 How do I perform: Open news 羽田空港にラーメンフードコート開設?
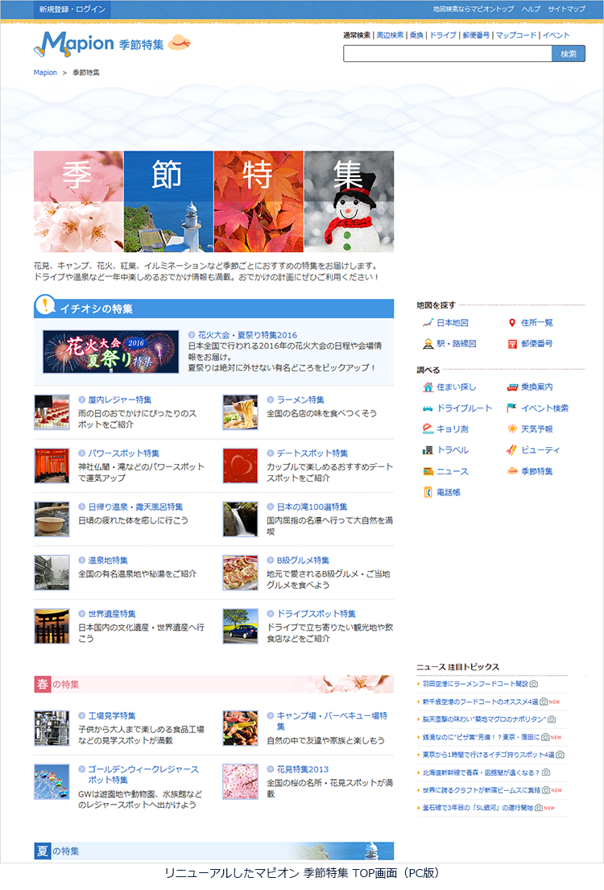click(x=476, y=684)
